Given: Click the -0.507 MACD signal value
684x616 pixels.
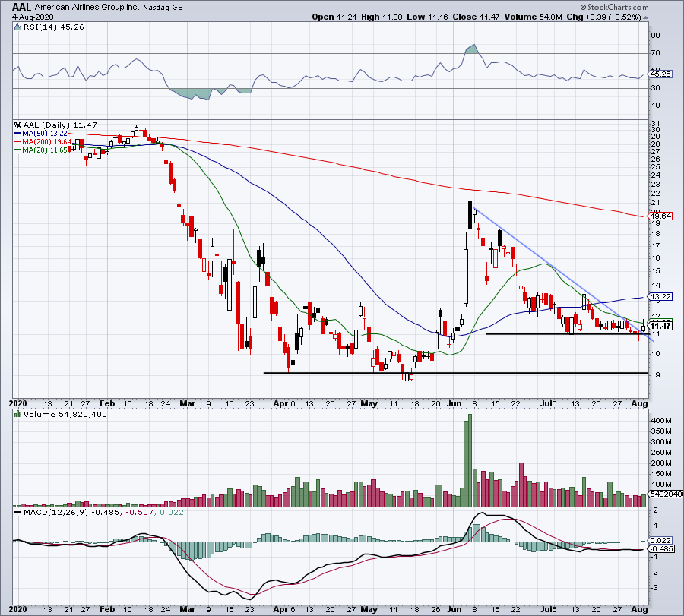Looking at the screenshot, I should (x=140, y=512).
